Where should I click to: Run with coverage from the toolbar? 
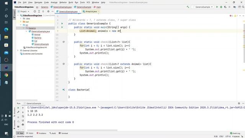tap(225, 7)
